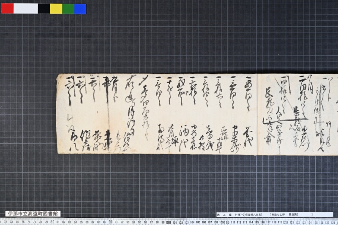The width and height of the screenshot is (338, 225).
Task: Select the 90 mark on the ruler
Action: (x=110, y=222)
